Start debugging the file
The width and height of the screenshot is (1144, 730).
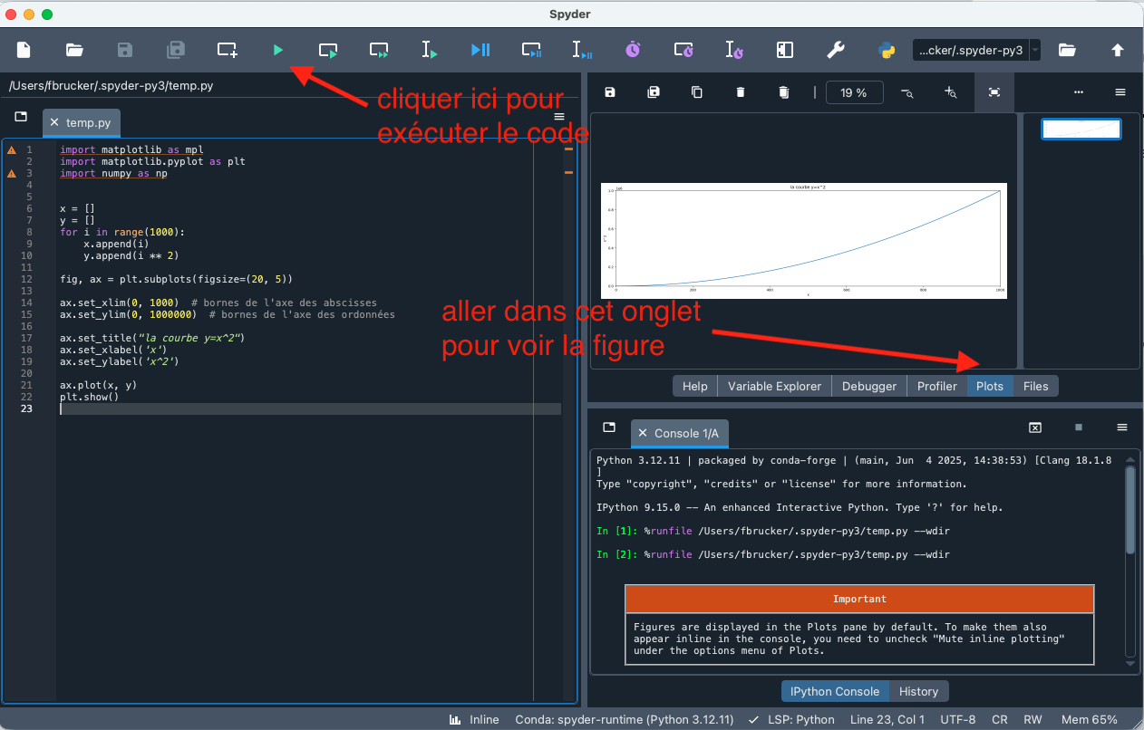click(x=480, y=50)
